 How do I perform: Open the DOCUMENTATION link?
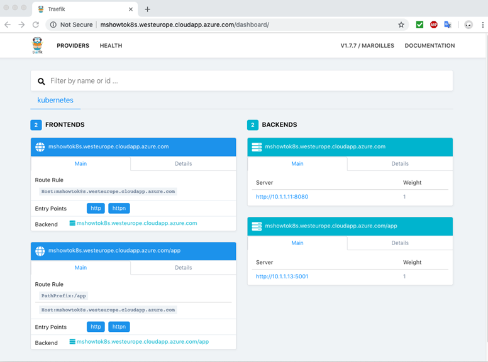coord(430,46)
